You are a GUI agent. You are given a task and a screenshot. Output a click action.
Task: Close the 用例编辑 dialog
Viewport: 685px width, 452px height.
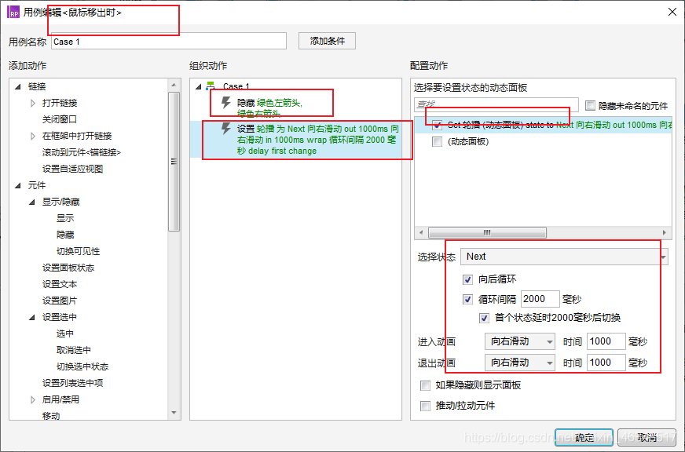(672, 12)
